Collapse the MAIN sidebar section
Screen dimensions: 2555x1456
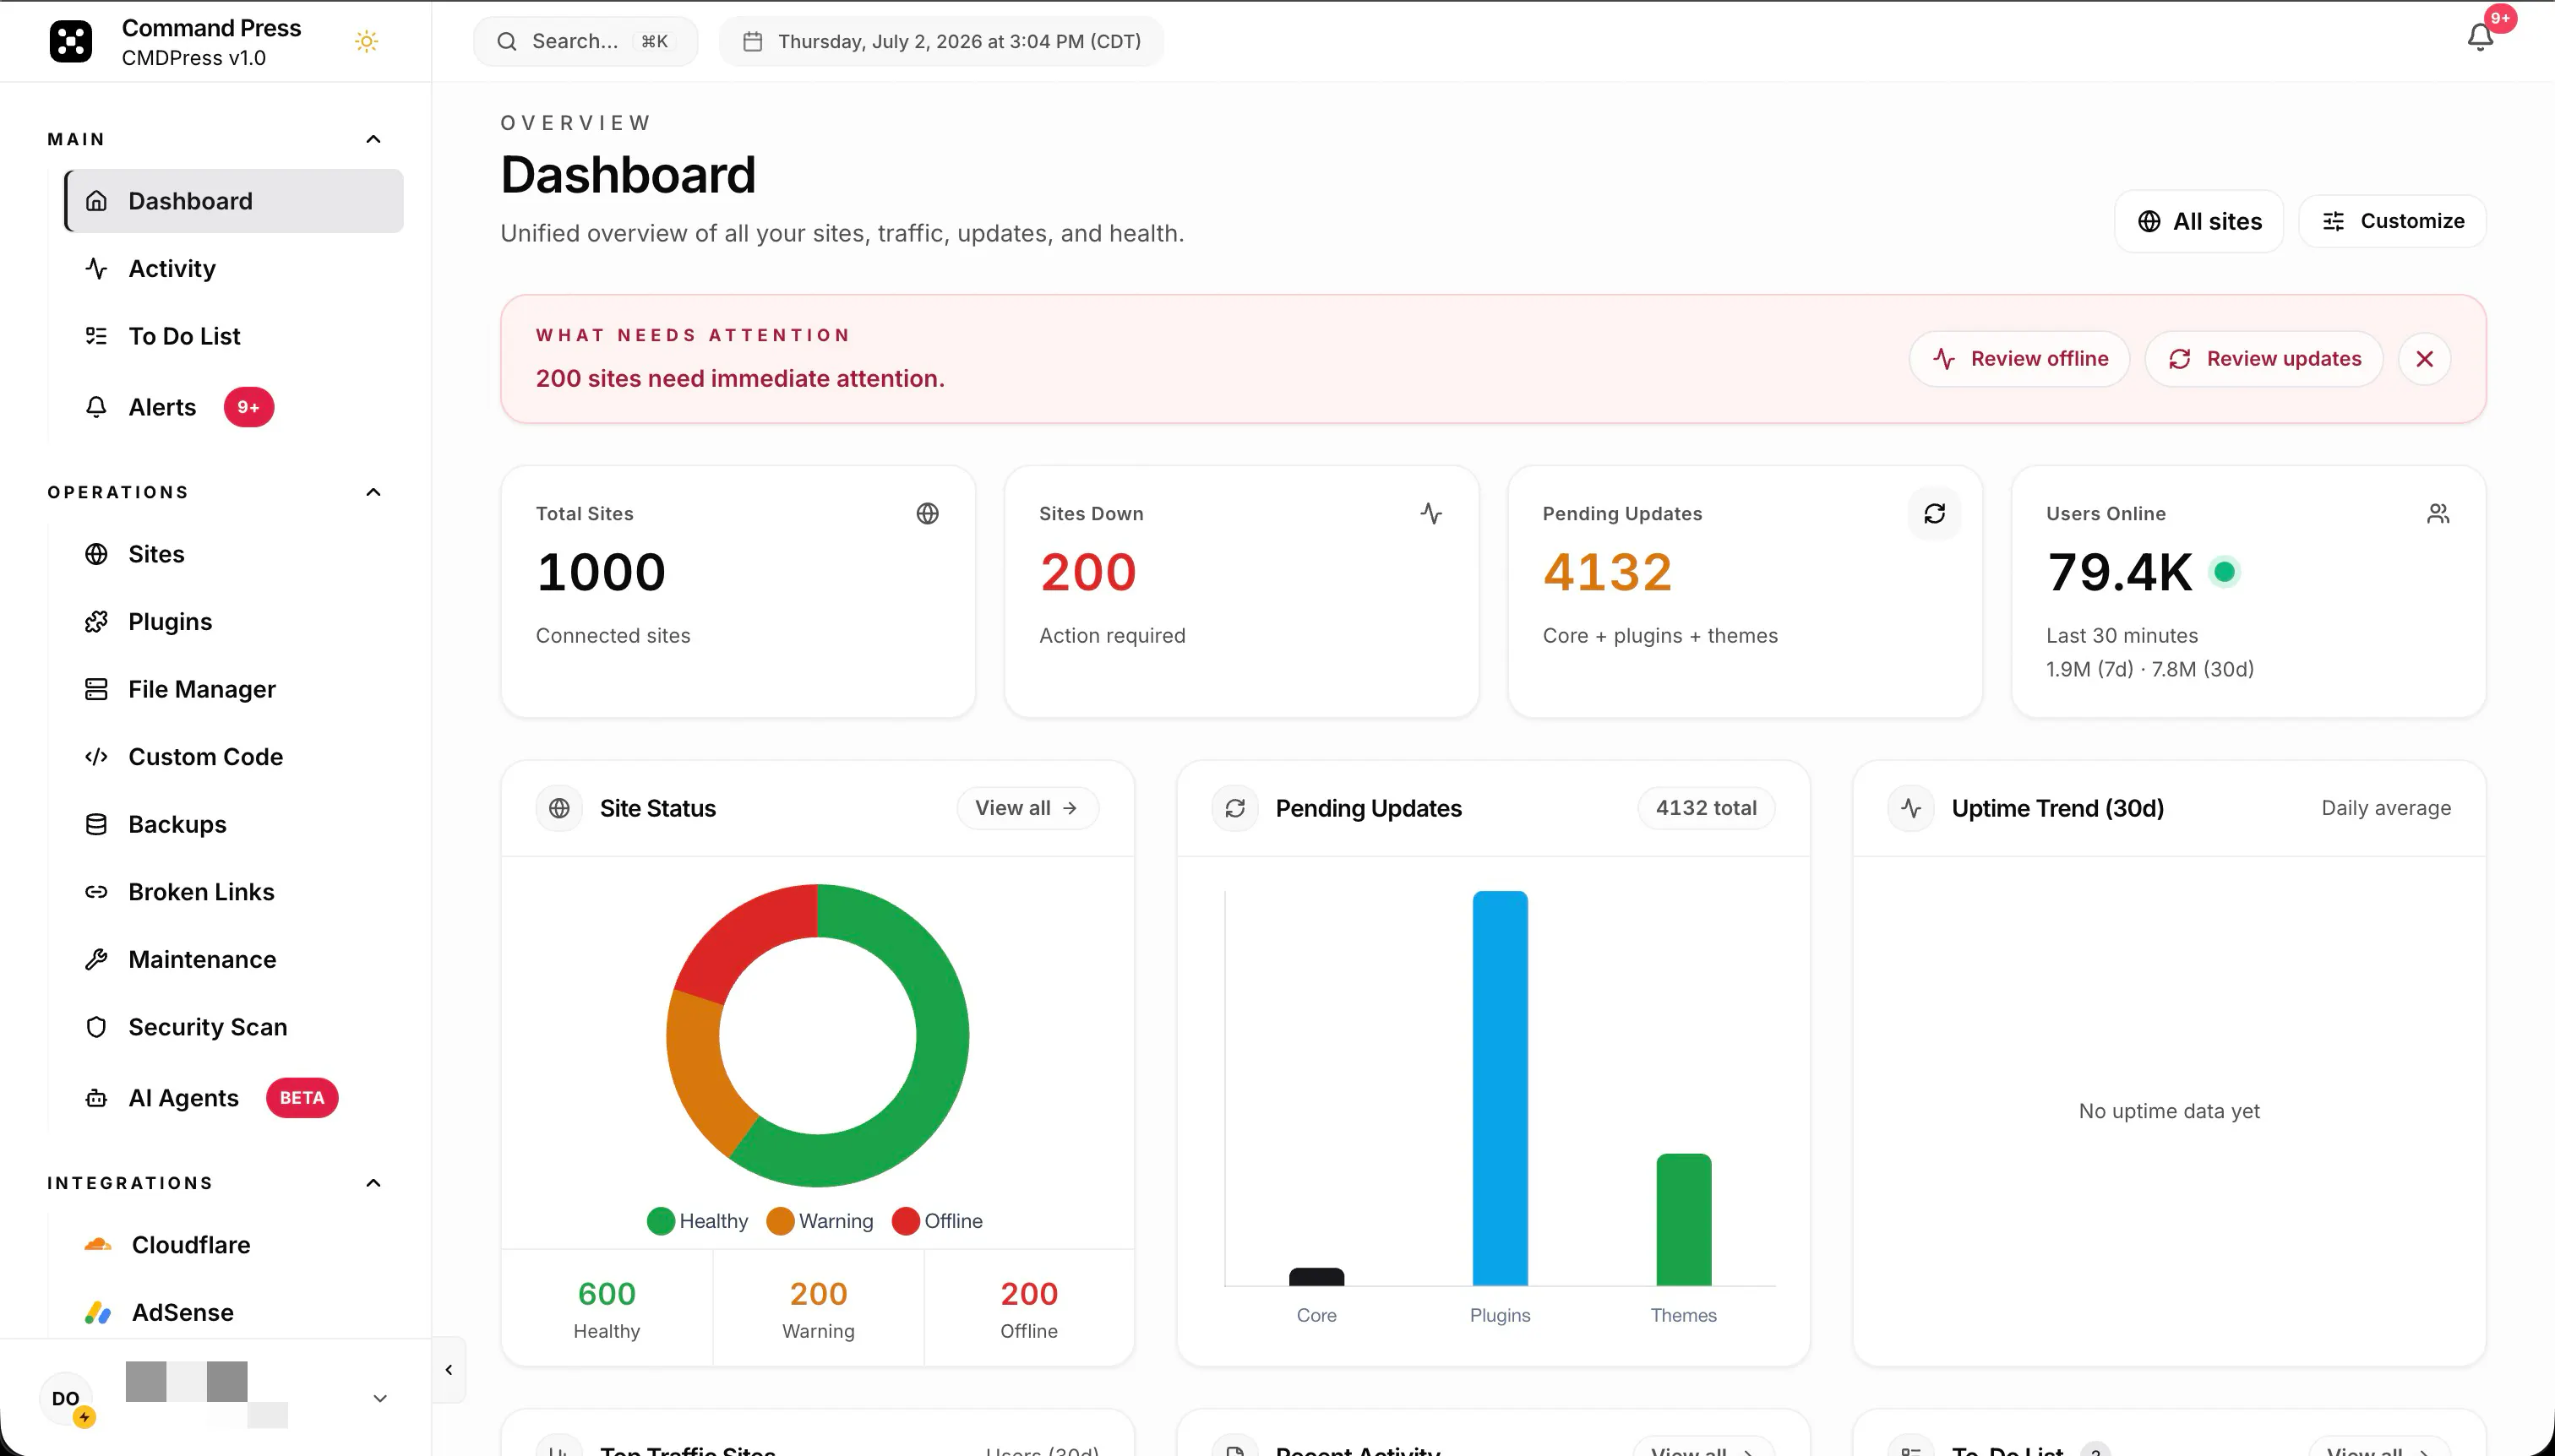[x=373, y=139]
